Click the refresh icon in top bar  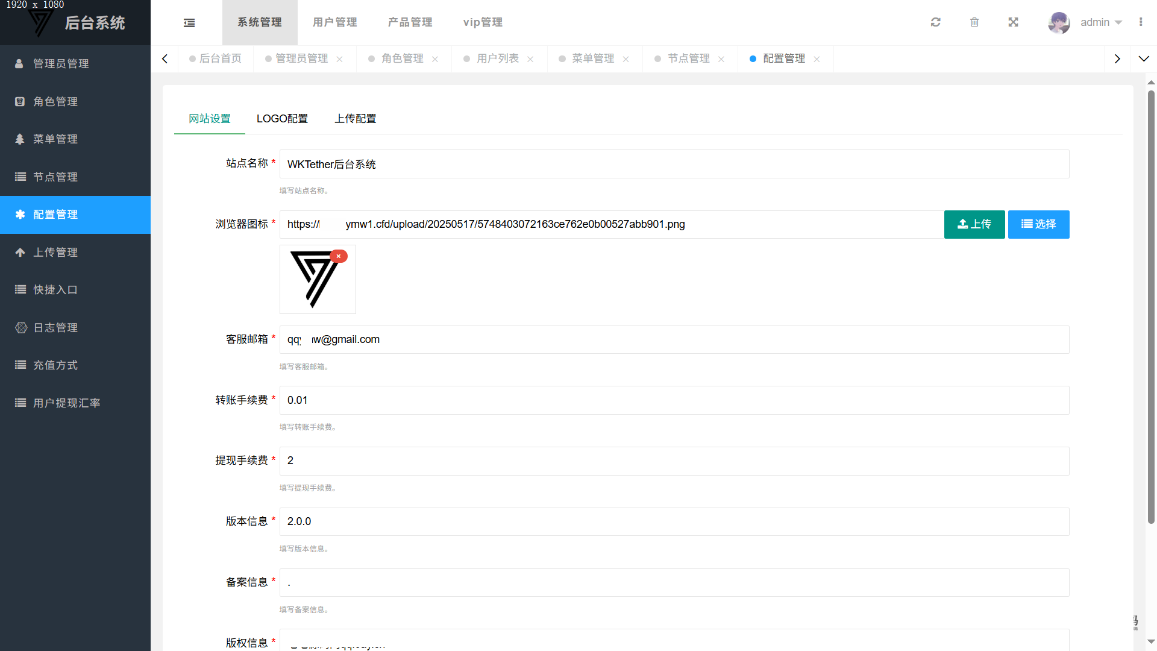point(935,22)
